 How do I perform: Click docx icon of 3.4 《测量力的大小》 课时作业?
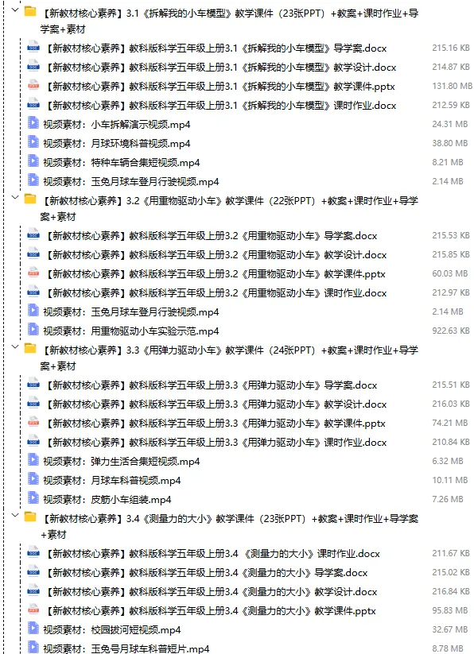point(33,552)
